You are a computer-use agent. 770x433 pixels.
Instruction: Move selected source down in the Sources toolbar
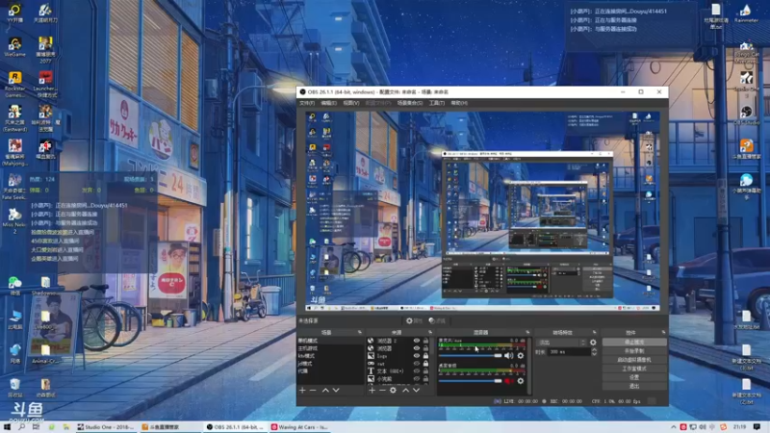417,391
